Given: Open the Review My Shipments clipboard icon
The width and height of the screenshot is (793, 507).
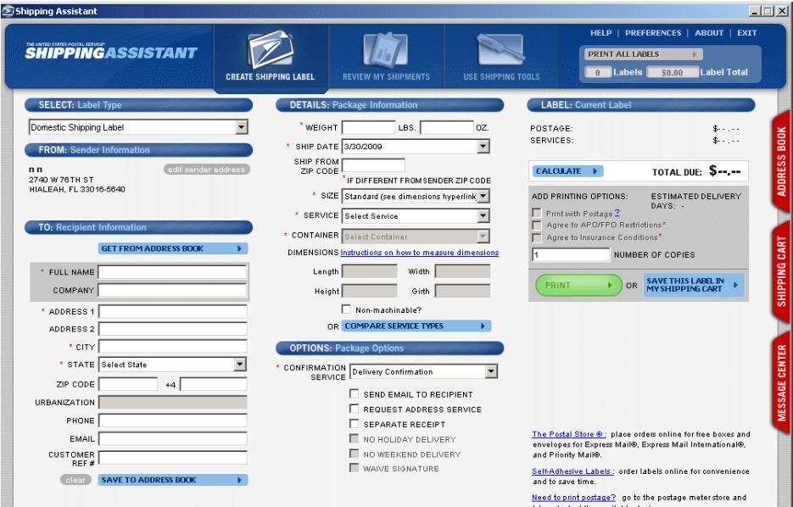Looking at the screenshot, I should pyautogui.click(x=386, y=52).
